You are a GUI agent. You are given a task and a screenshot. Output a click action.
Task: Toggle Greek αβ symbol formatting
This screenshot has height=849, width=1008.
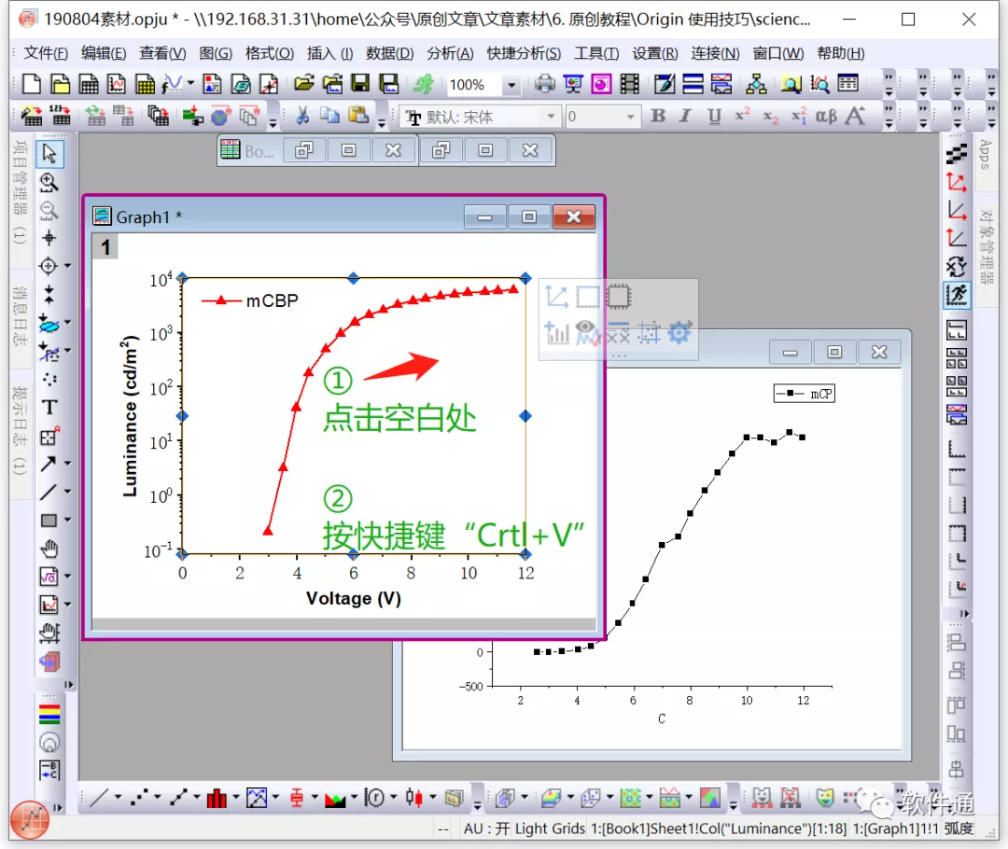(x=826, y=117)
